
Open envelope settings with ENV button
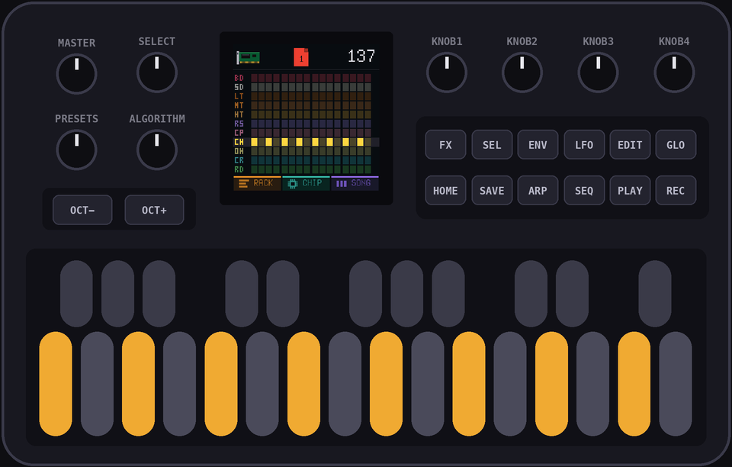click(x=538, y=145)
